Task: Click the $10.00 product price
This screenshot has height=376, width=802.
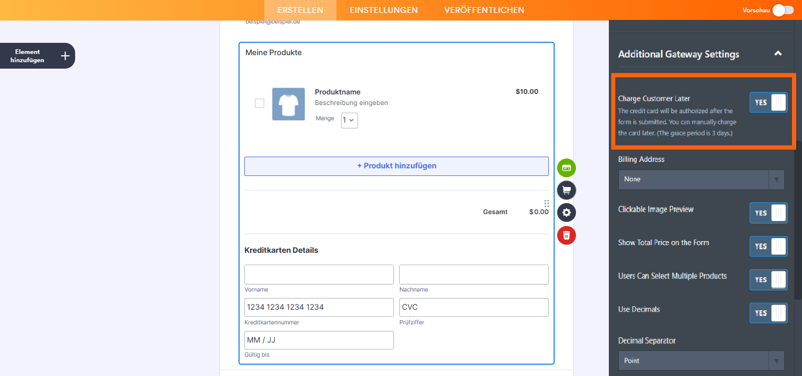Action: coord(527,92)
